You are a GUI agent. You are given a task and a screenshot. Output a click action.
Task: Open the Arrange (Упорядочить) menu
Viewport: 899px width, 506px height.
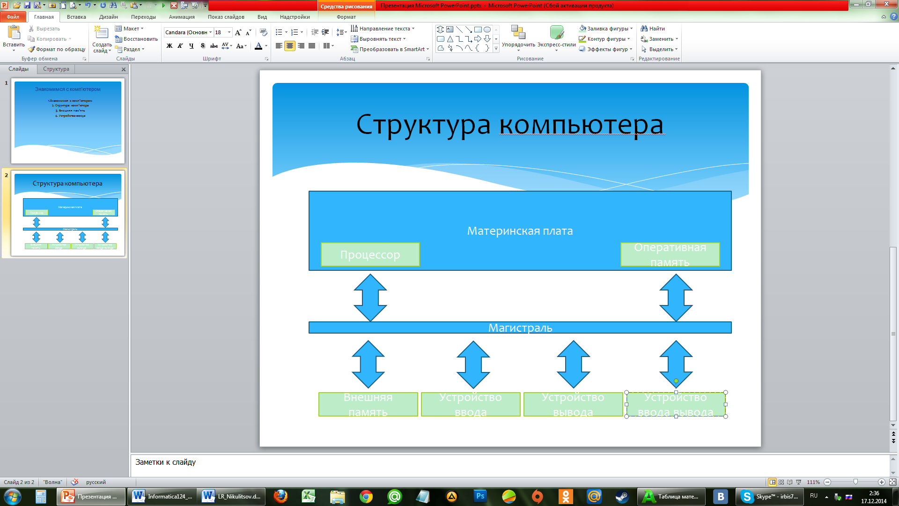click(x=518, y=37)
